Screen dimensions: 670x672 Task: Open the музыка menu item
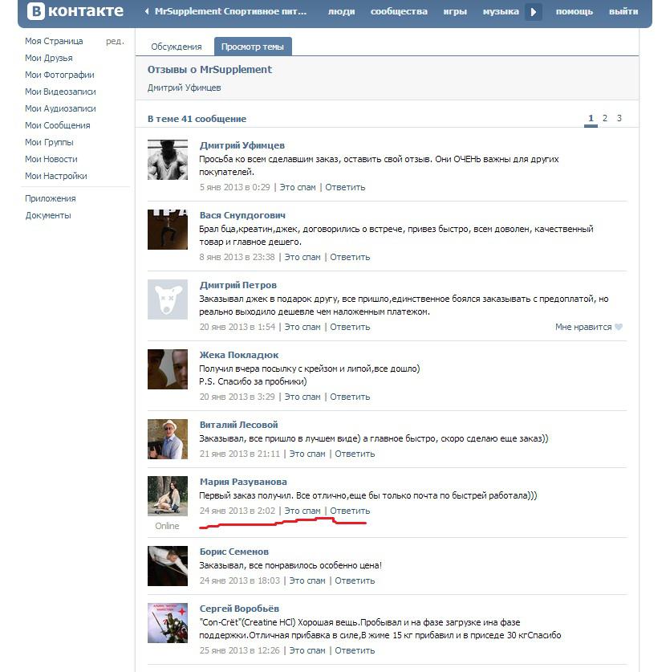tap(501, 11)
